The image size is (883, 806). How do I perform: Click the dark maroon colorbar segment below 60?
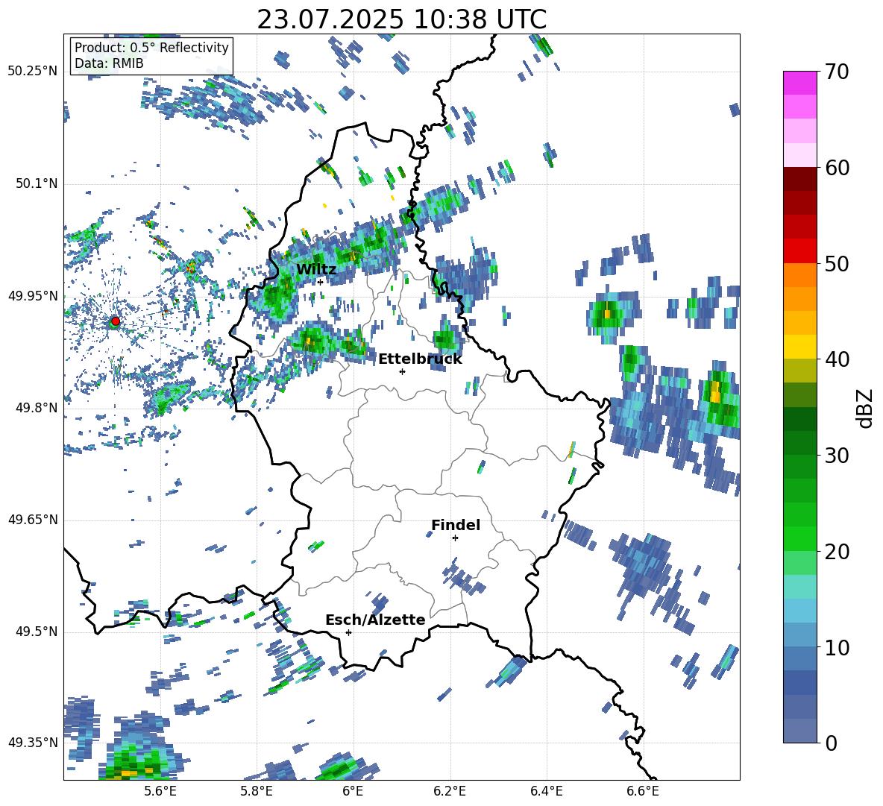tap(799, 180)
